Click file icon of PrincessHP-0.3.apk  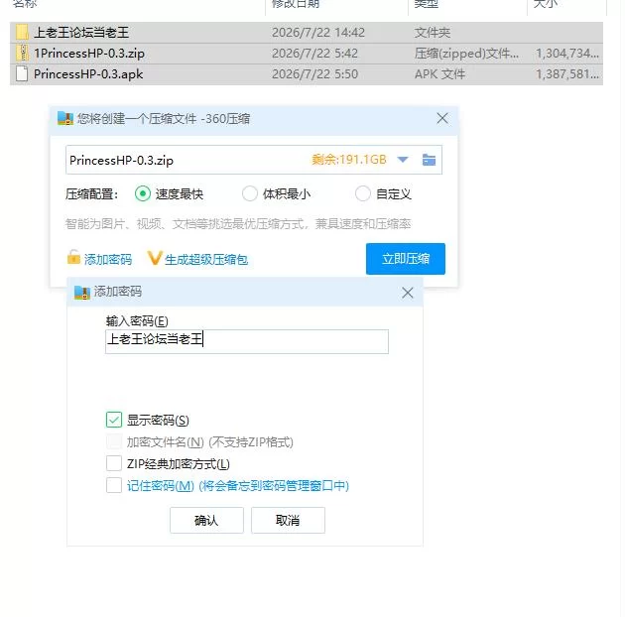22,73
